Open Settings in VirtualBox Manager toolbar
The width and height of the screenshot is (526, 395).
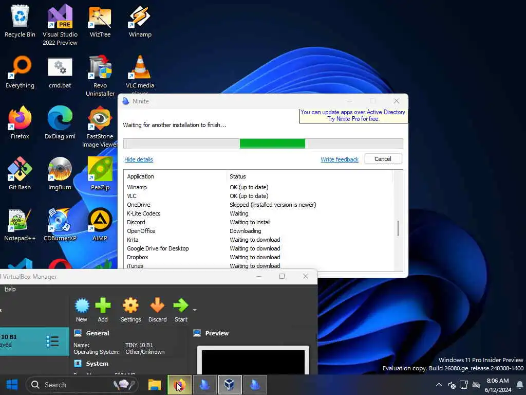pyautogui.click(x=130, y=310)
